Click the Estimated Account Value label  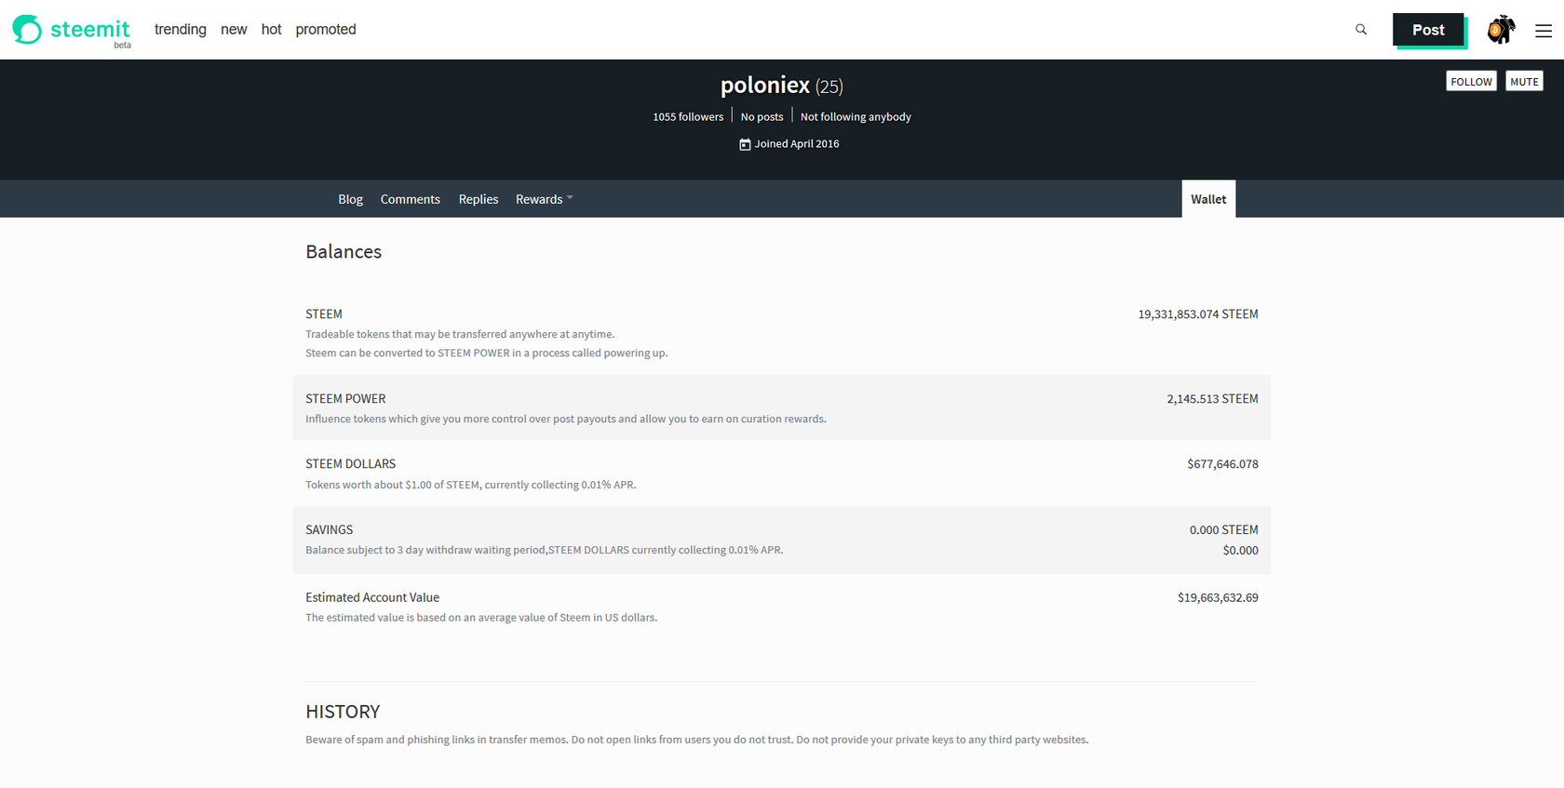coord(372,598)
